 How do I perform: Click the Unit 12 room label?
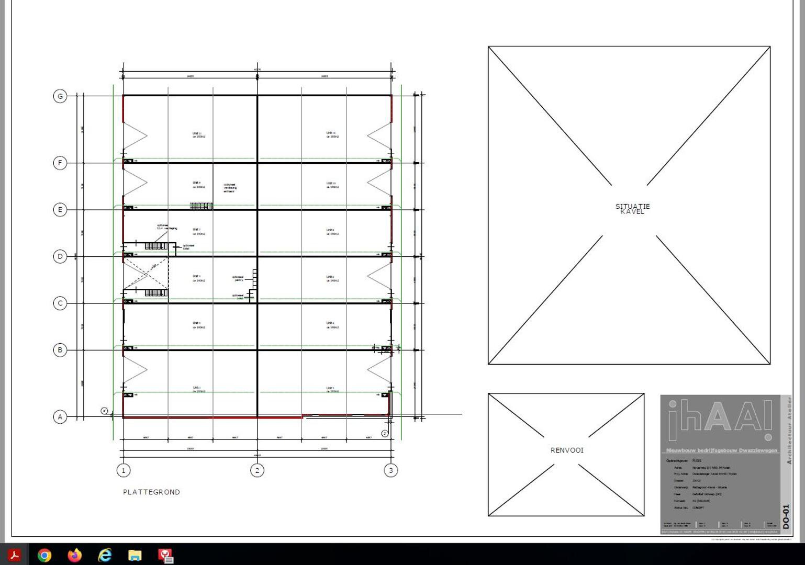[x=332, y=134]
